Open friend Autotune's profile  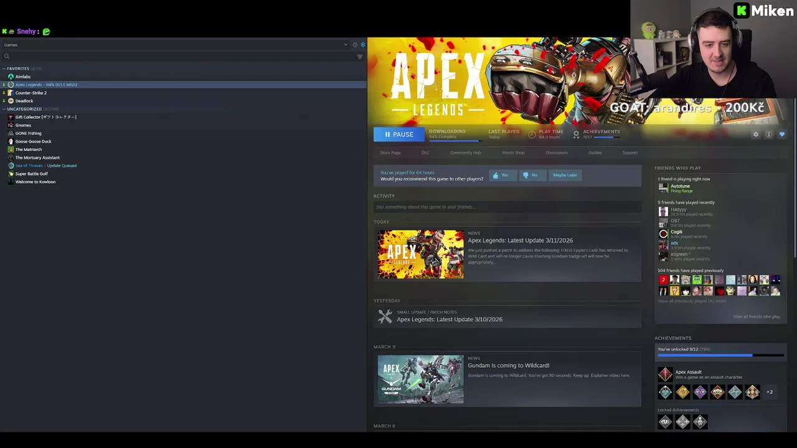pyautogui.click(x=680, y=186)
